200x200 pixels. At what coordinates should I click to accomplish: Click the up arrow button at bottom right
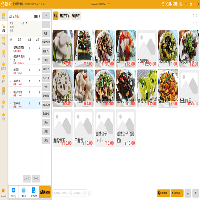click(x=188, y=193)
